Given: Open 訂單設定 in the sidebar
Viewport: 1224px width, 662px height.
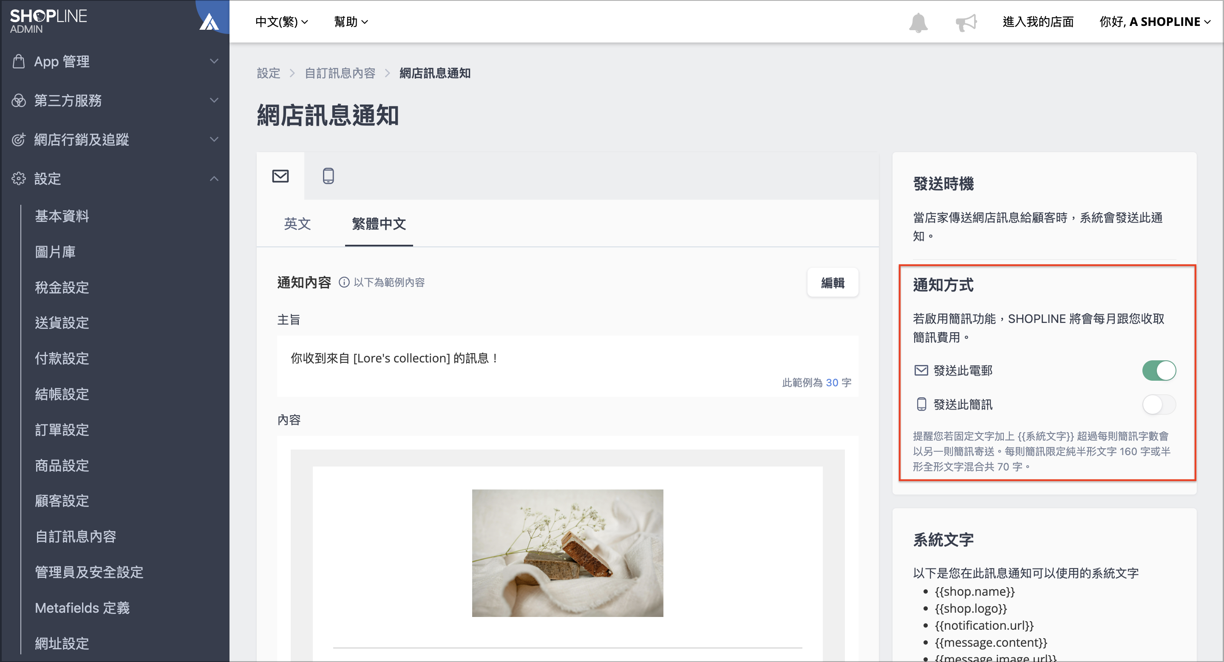Looking at the screenshot, I should 62,430.
